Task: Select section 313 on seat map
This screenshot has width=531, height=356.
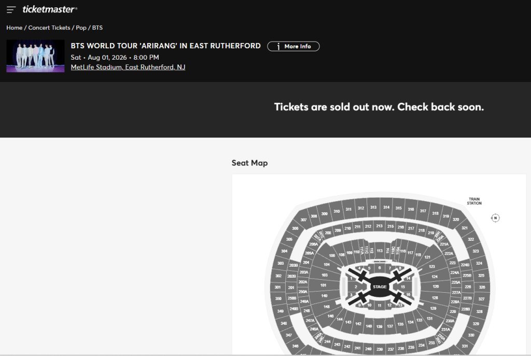Action: coord(373,208)
